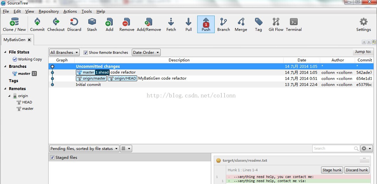Image resolution: width=377 pixels, height=184 pixels.
Task: Click inside the Search pending files field
Action: point(333,148)
